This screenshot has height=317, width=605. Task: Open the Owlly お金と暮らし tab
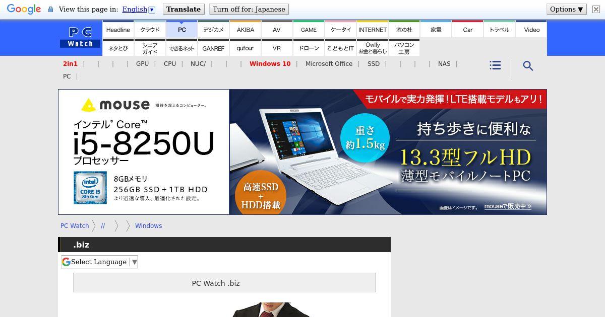[372, 48]
